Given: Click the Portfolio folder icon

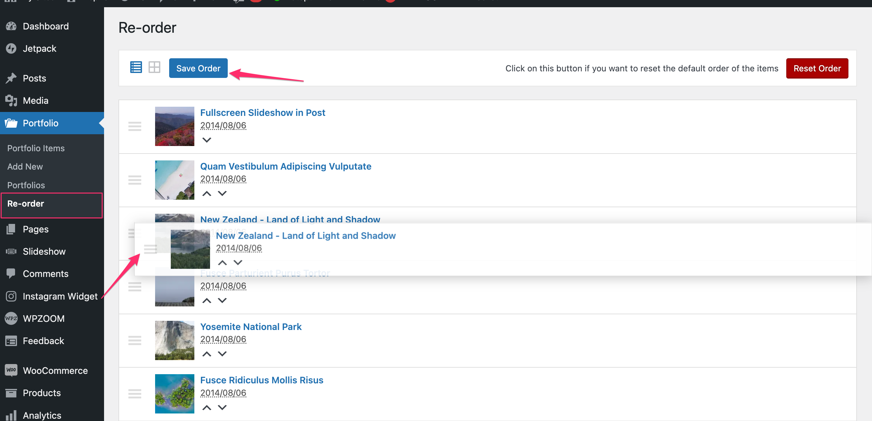Looking at the screenshot, I should [11, 123].
